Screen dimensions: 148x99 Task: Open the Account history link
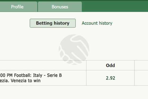(97, 23)
